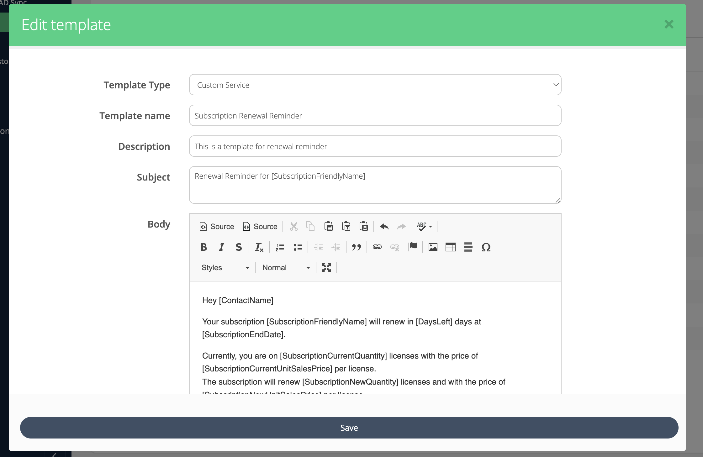This screenshot has height=457, width=703.
Task: Open the Template Type dropdown
Action: click(x=375, y=85)
